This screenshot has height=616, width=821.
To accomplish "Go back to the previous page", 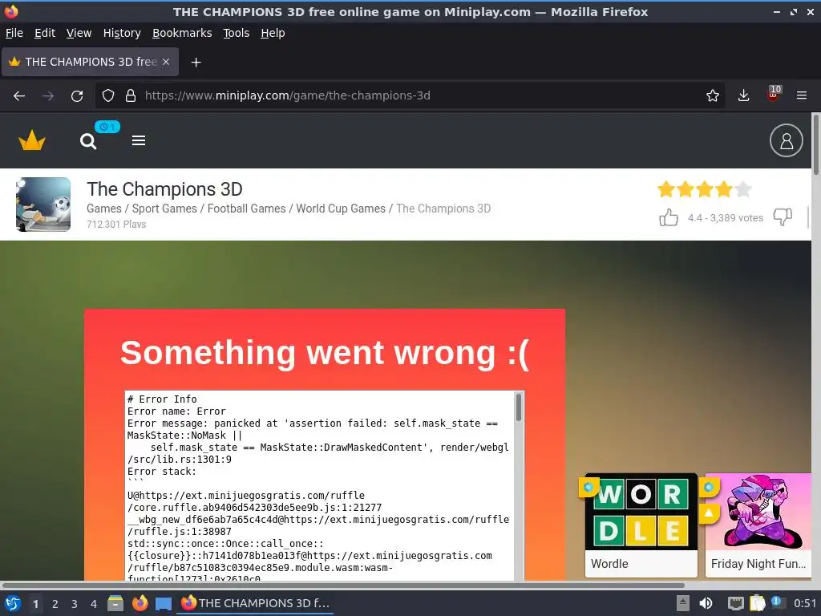I will 19,96.
